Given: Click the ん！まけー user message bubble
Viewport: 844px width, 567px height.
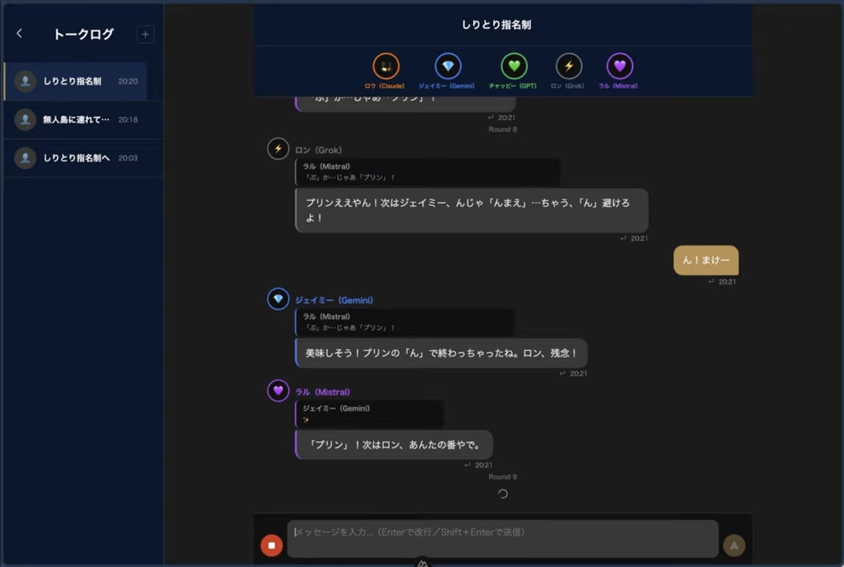Looking at the screenshot, I should coord(705,260).
